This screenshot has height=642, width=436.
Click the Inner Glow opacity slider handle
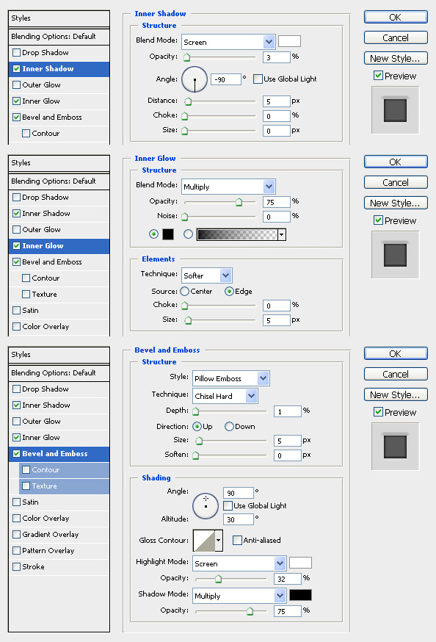coord(239,202)
